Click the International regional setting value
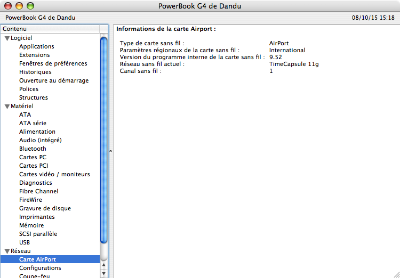The height and width of the screenshot is (278, 400). 287,50
